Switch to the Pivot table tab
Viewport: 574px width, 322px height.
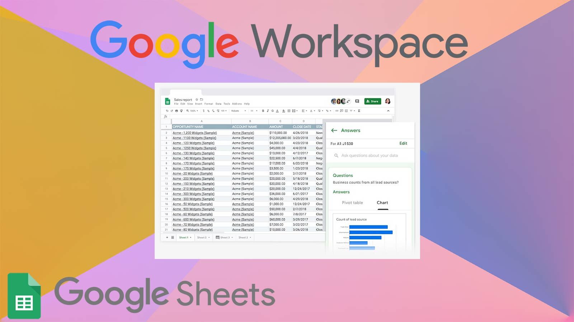point(352,203)
